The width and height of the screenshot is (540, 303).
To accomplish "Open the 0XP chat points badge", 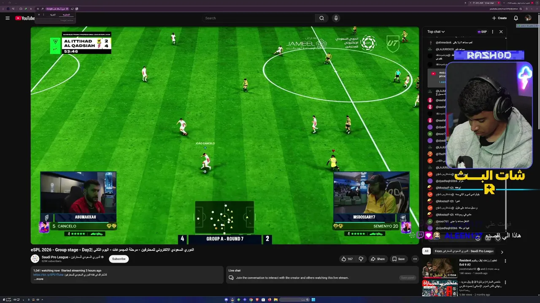I will click(x=482, y=32).
